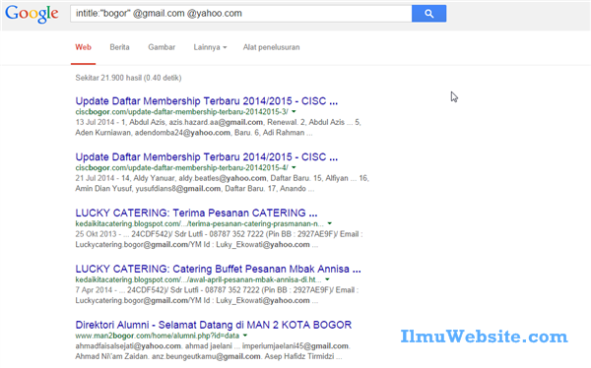The height and width of the screenshot is (368, 591).
Task: Click snippet text 'adendomba24@yahoo.com'
Action: pyautogui.click(x=182, y=133)
